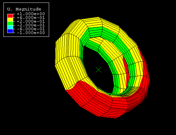Click the cyan legend color swatch
The width and height of the screenshot is (176, 135).
point(10,27)
